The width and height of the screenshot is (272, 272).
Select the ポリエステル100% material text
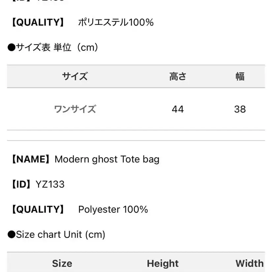tap(116, 22)
